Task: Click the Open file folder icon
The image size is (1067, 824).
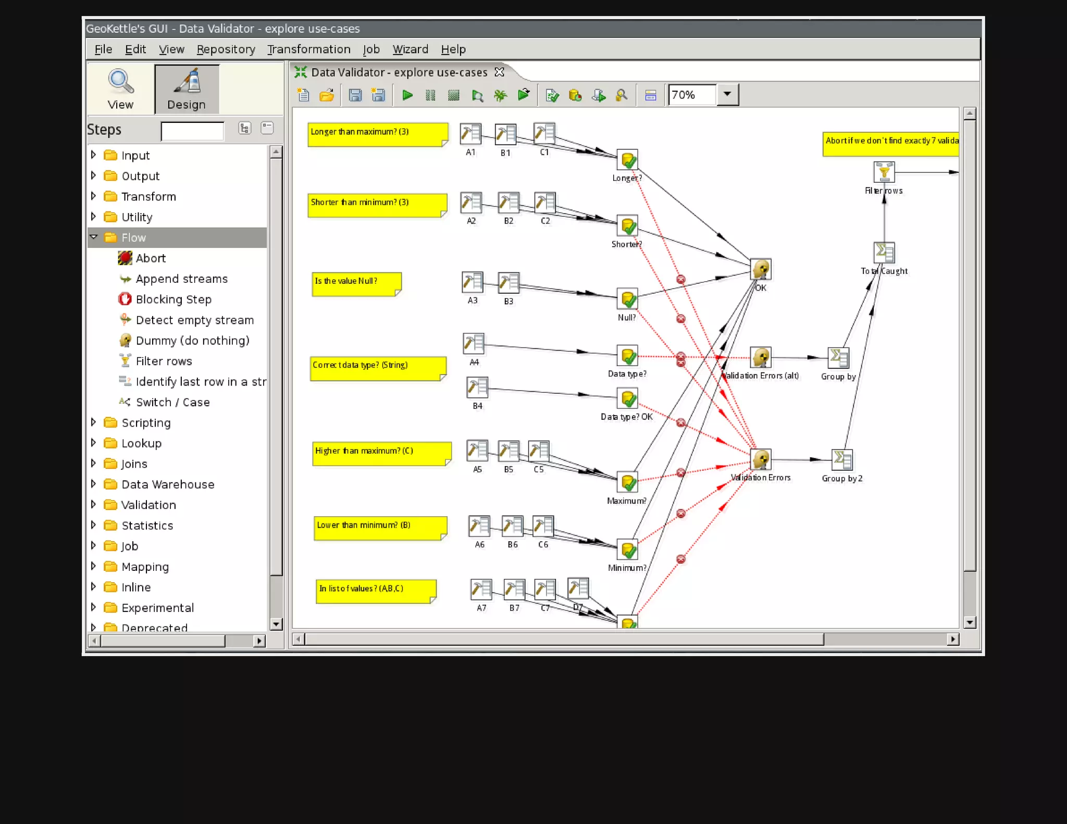Action: pos(327,95)
